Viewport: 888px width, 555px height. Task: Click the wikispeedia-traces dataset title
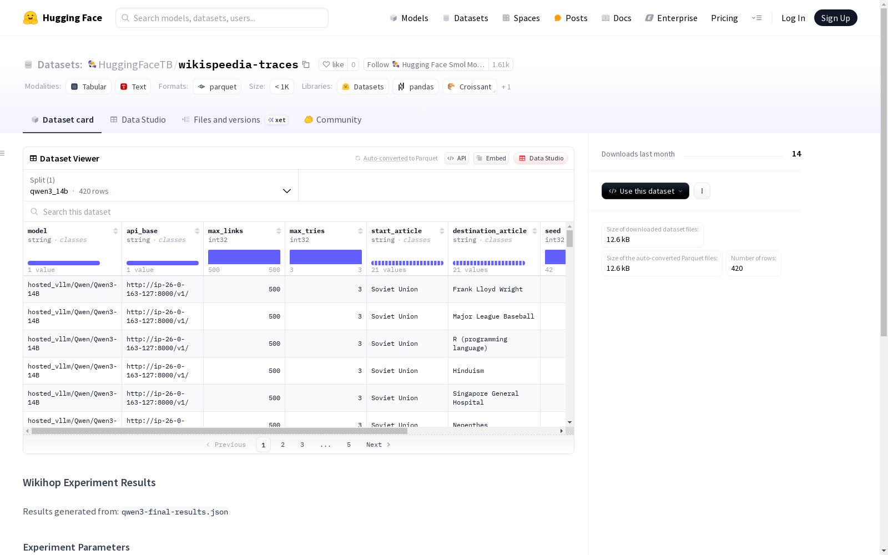click(238, 64)
